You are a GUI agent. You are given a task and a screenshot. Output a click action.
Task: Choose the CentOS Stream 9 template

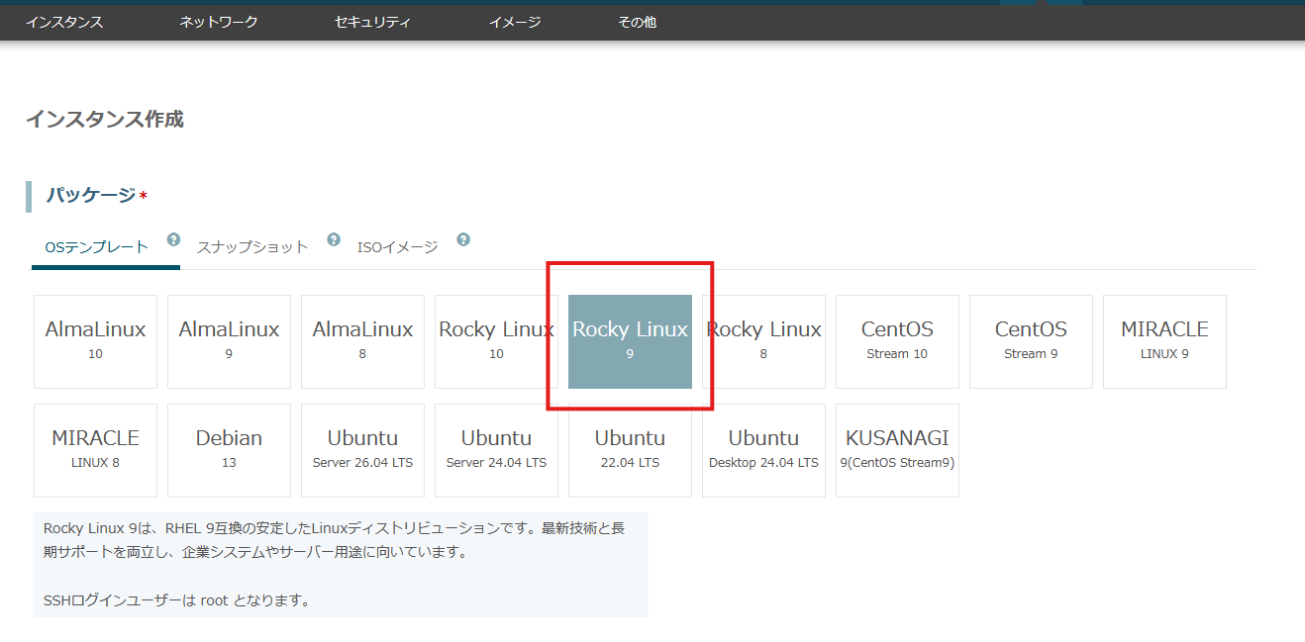pyautogui.click(x=1031, y=341)
